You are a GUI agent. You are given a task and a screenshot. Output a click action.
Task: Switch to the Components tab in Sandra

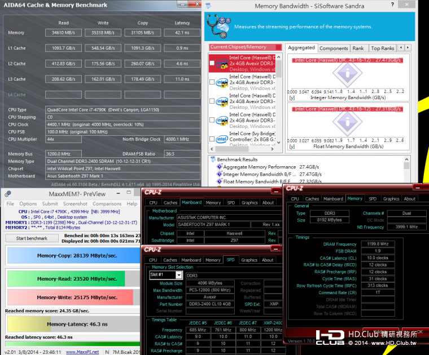point(334,48)
